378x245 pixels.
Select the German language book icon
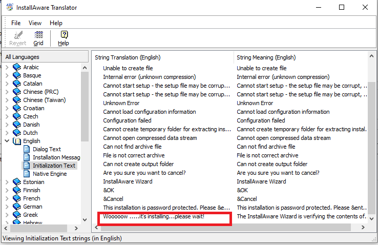17,207
